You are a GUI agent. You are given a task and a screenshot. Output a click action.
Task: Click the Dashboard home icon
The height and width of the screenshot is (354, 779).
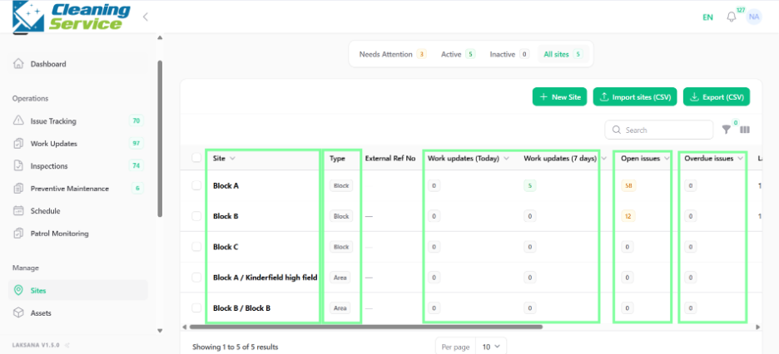[18, 64]
